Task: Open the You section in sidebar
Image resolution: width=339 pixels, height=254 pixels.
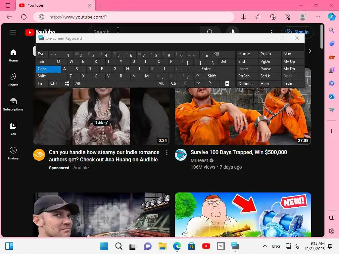Action: [13, 129]
